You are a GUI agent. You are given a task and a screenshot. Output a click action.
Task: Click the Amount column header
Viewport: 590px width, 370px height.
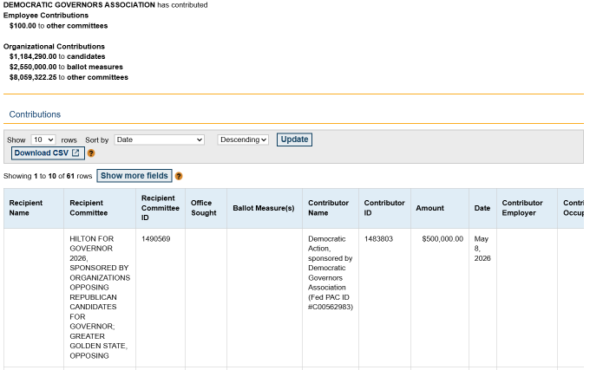[x=440, y=208]
